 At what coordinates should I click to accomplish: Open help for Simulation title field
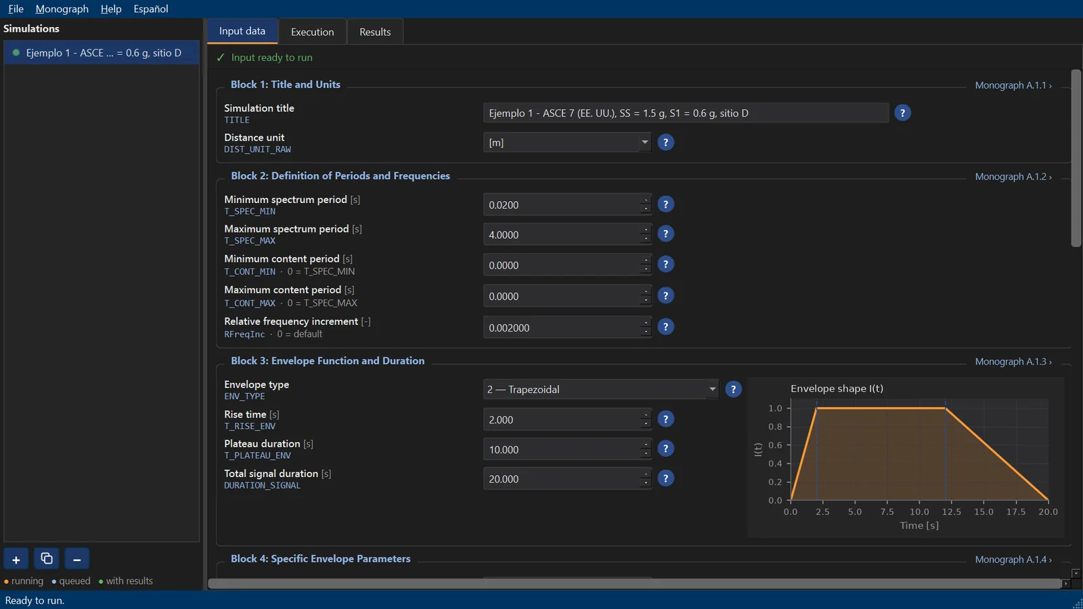tap(902, 113)
